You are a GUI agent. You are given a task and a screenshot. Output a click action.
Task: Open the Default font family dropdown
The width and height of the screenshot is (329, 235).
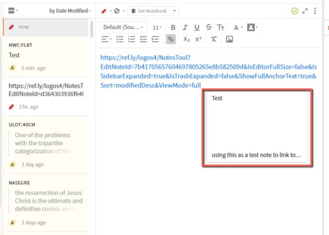pos(123,28)
